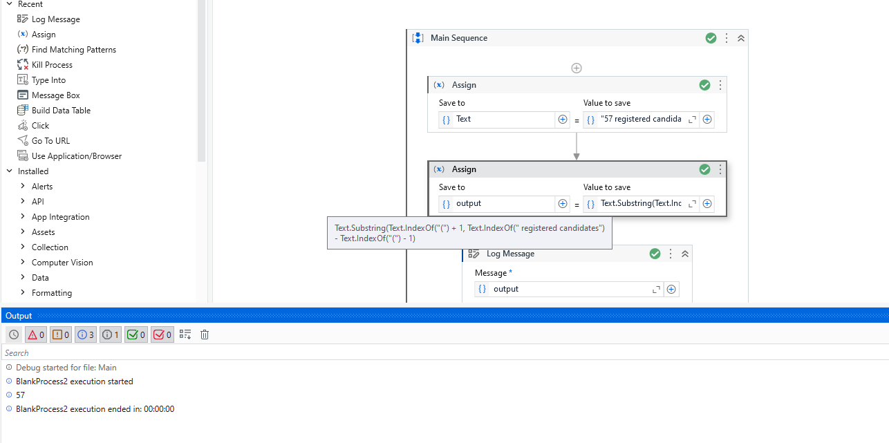This screenshot has height=443, width=889.
Task: Clear the Output panel with trash icon
Action: point(204,334)
